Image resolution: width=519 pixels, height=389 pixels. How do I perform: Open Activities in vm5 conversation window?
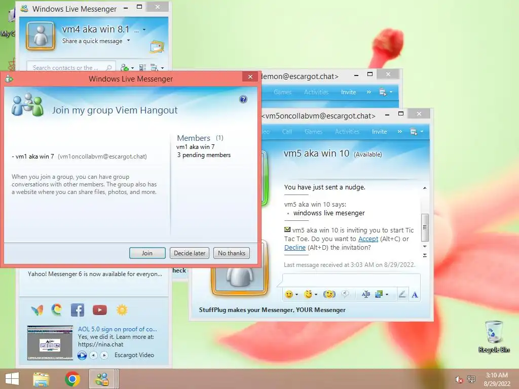coord(347,132)
